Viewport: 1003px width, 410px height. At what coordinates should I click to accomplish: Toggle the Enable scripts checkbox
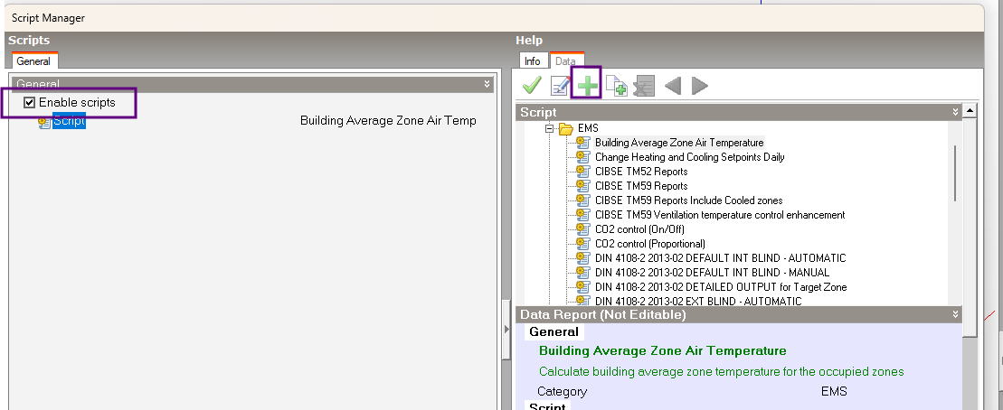click(30, 102)
